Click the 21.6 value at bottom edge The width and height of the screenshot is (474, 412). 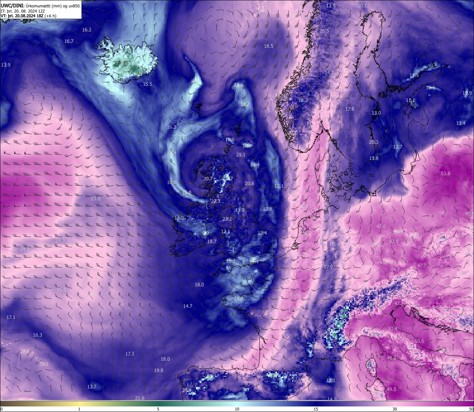tap(140, 398)
